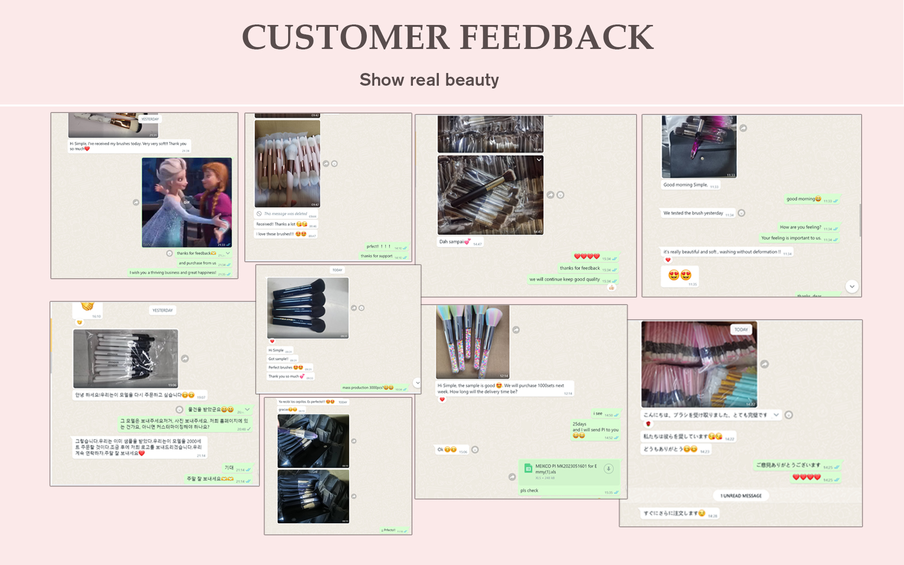Expand the chevron on black kabuki brushes image
The width and height of the screenshot is (904, 565).
click(x=539, y=160)
